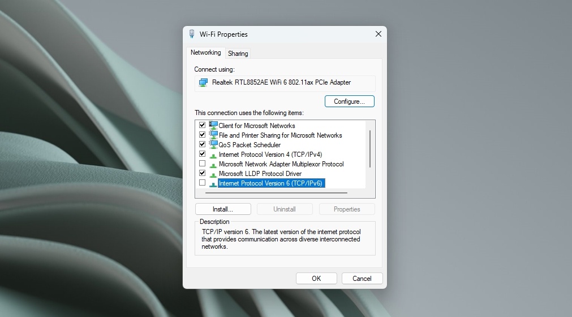
Task: Uncheck Client for Microsoft Networks
Action: [x=202, y=125]
